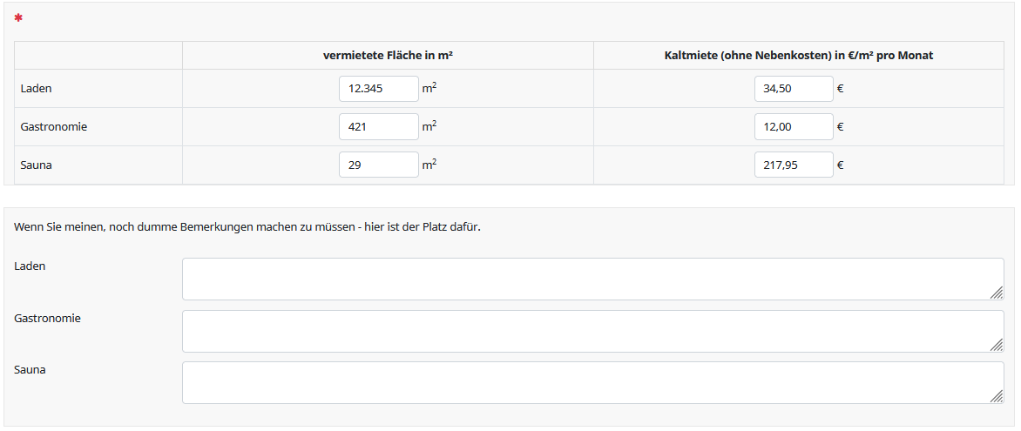Image resolution: width=1021 pixels, height=431 pixels.
Task: Click the Sauna Kaltmiete field showing 217,95
Action: pos(793,165)
